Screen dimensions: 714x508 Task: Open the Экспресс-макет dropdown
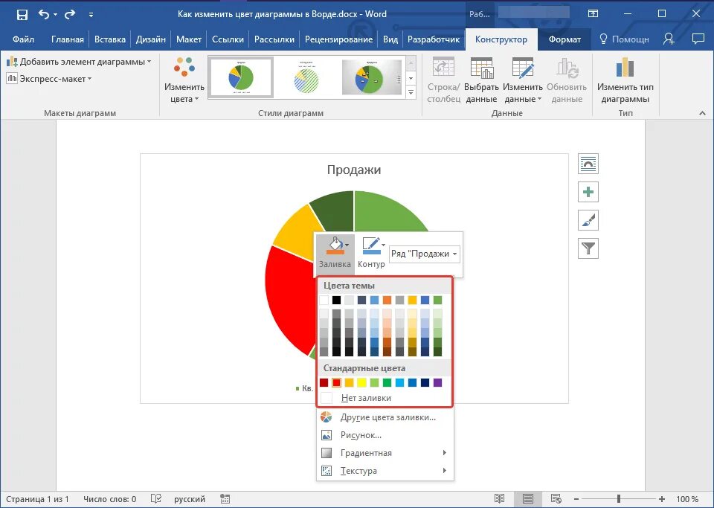49,79
